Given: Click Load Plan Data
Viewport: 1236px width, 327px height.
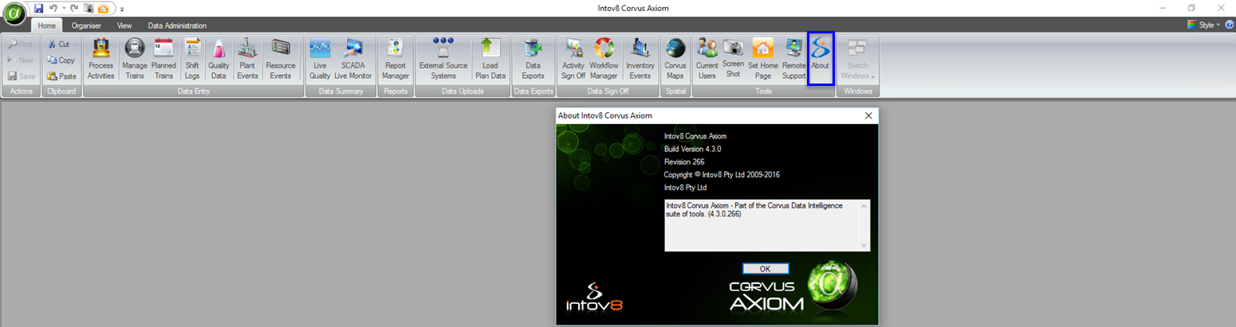Looking at the screenshot, I should click(x=490, y=59).
